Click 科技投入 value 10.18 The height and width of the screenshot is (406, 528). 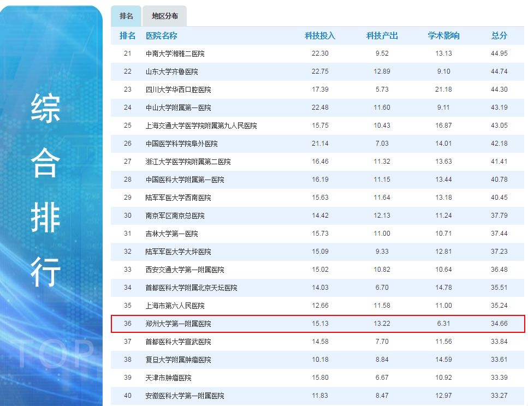(x=320, y=360)
